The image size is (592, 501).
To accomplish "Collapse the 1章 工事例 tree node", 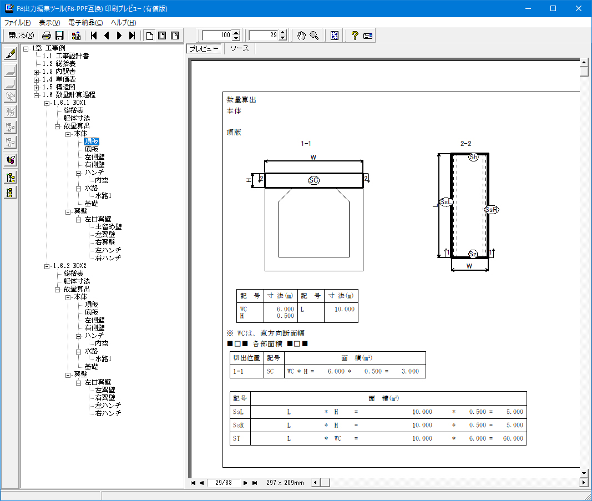I will [x=26, y=49].
